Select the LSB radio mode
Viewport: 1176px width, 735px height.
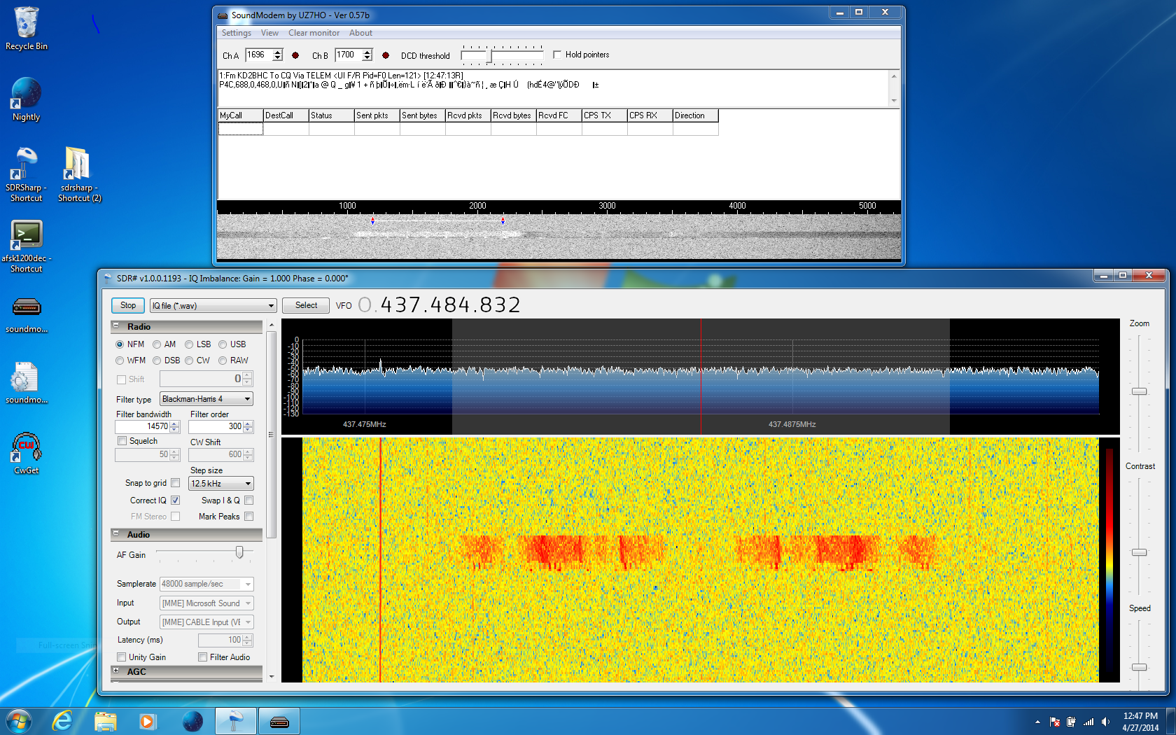click(x=189, y=344)
